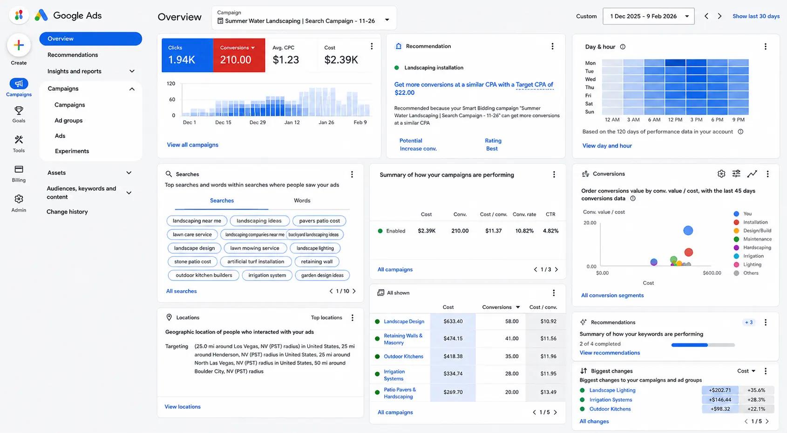Viewport: 787px width, 433px height.
Task: Switch to the Words tab
Action: 302,201
